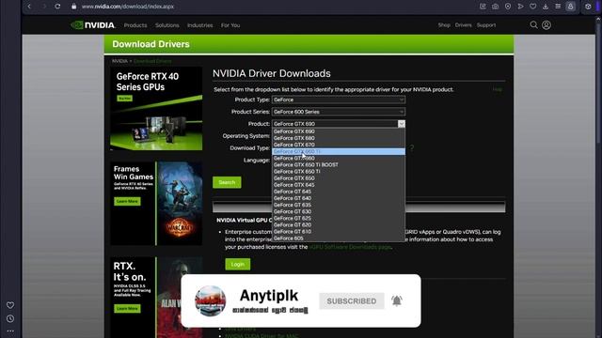This screenshot has height=338, width=602.
Task: Click Learn More on RTX It's on ad
Action: (x=127, y=309)
